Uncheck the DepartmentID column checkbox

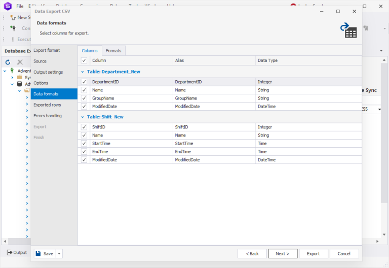point(84,82)
